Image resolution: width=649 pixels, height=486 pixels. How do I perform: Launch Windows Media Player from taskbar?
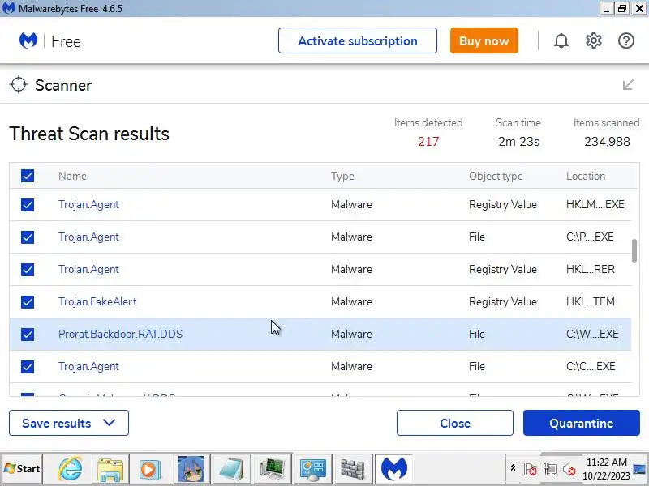[150, 469]
